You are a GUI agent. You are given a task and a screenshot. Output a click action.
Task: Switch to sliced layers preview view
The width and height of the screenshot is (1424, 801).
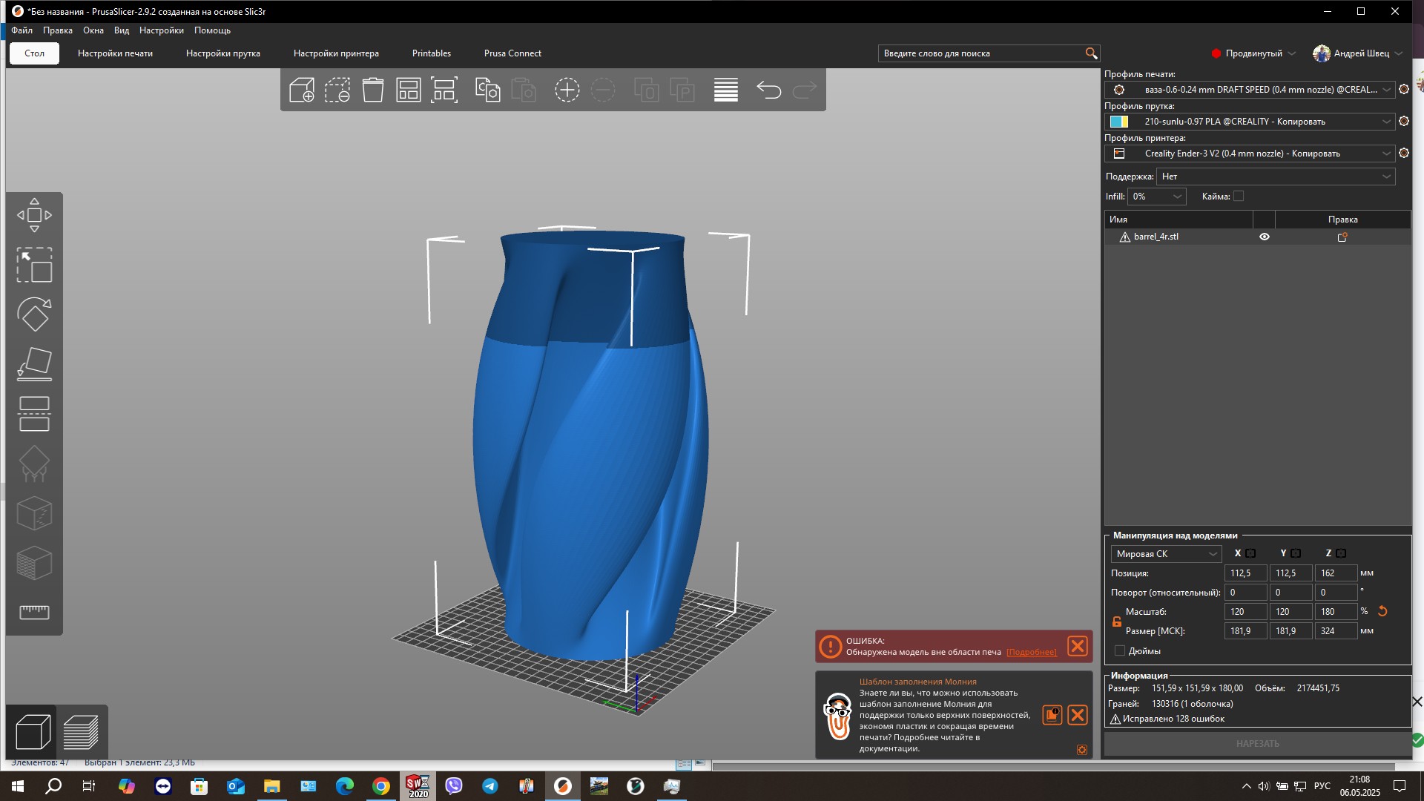(x=81, y=732)
